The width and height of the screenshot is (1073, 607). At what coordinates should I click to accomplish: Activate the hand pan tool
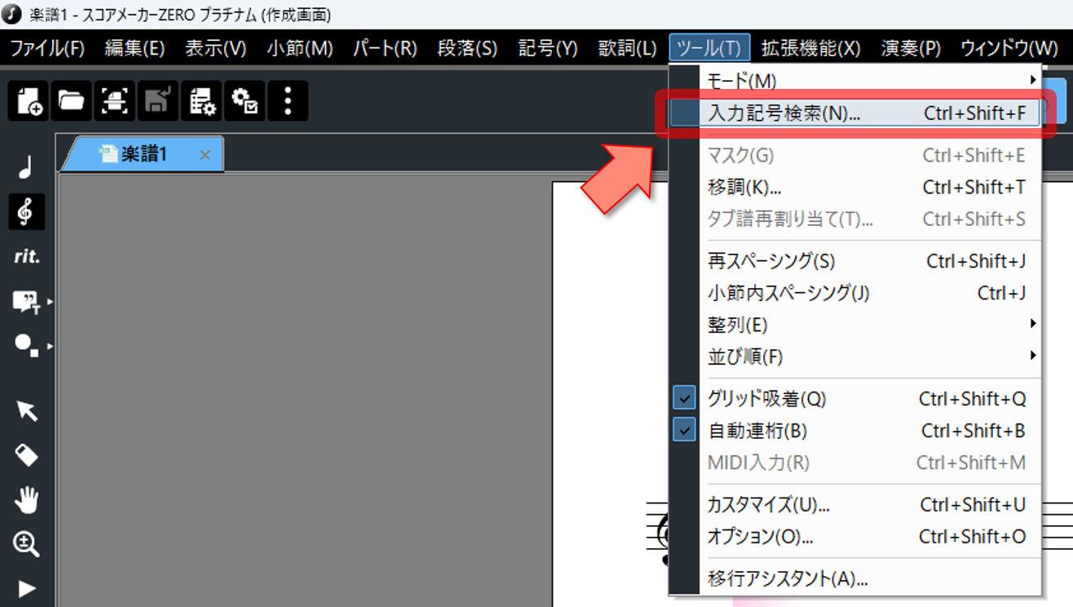26,499
